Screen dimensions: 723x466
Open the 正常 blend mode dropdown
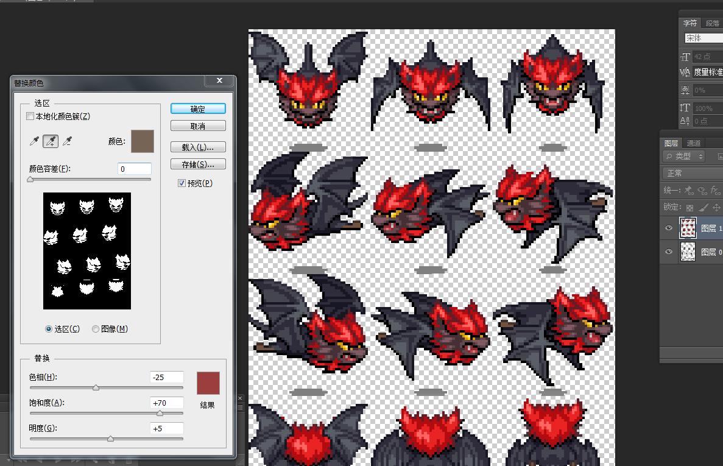coord(692,174)
